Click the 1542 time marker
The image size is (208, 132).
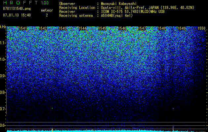click(x=43, y=28)
